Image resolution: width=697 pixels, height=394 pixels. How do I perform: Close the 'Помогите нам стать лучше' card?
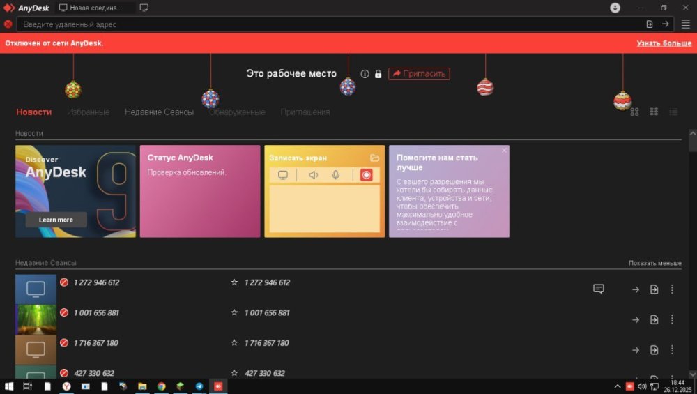pos(504,151)
